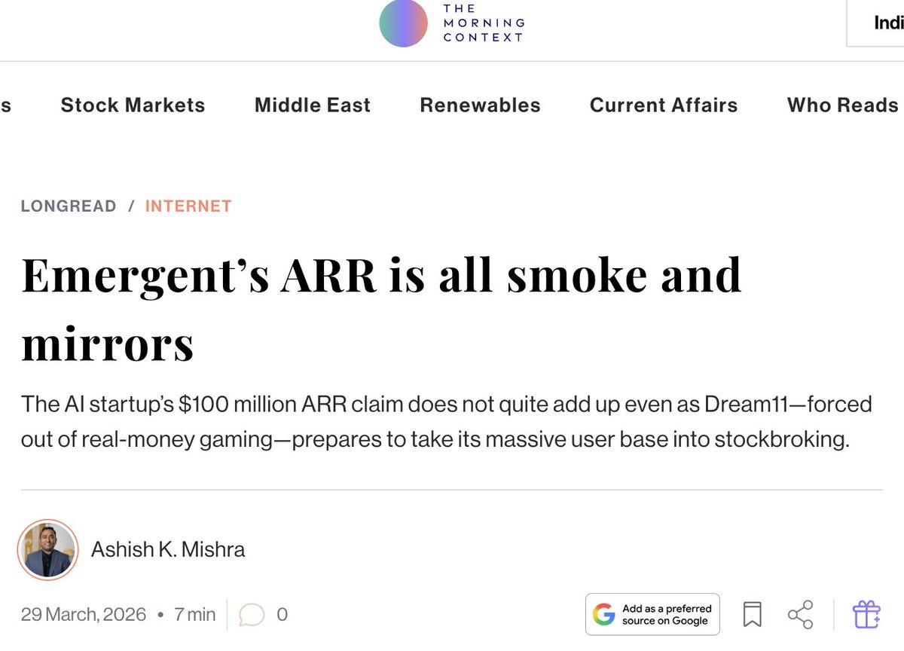Open the Stock Markets section

(x=133, y=105)
